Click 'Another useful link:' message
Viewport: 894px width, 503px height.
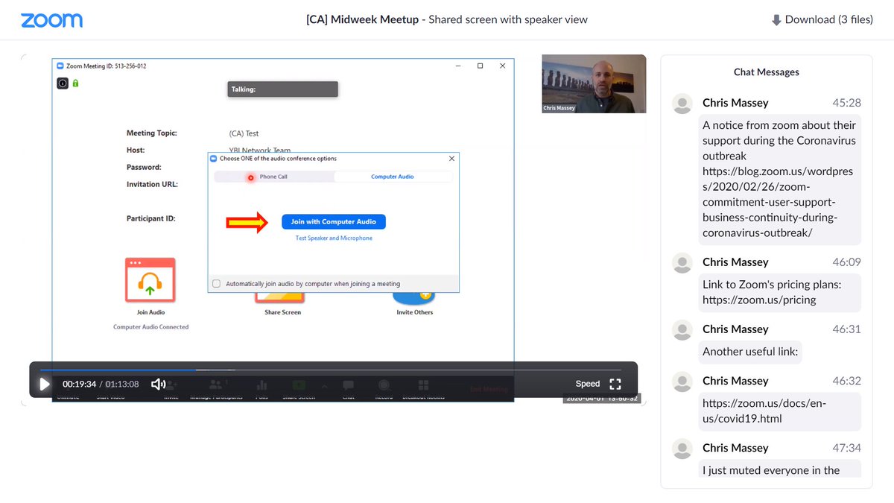click(750, 352)
